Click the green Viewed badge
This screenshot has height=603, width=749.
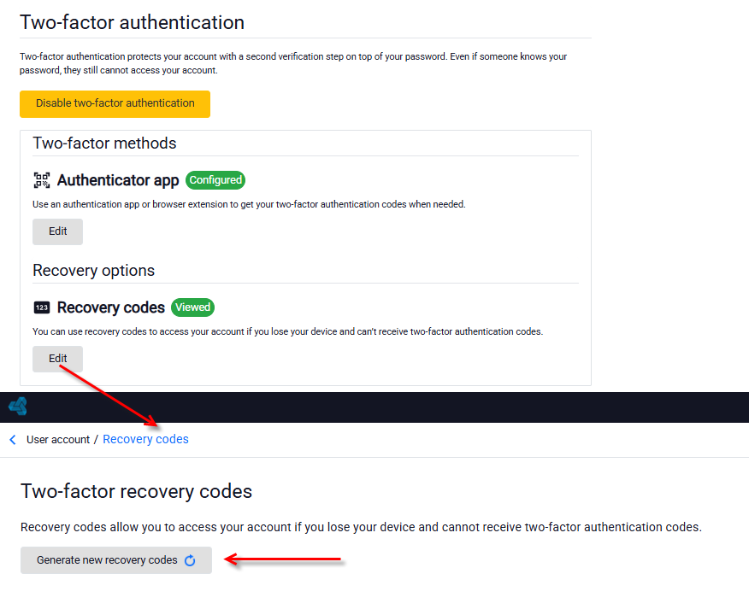pyautogui.click(x=192, y=307)
